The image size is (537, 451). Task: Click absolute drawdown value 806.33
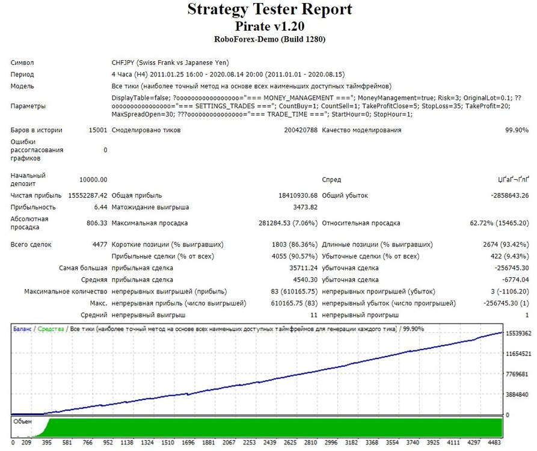pos(97,223)
